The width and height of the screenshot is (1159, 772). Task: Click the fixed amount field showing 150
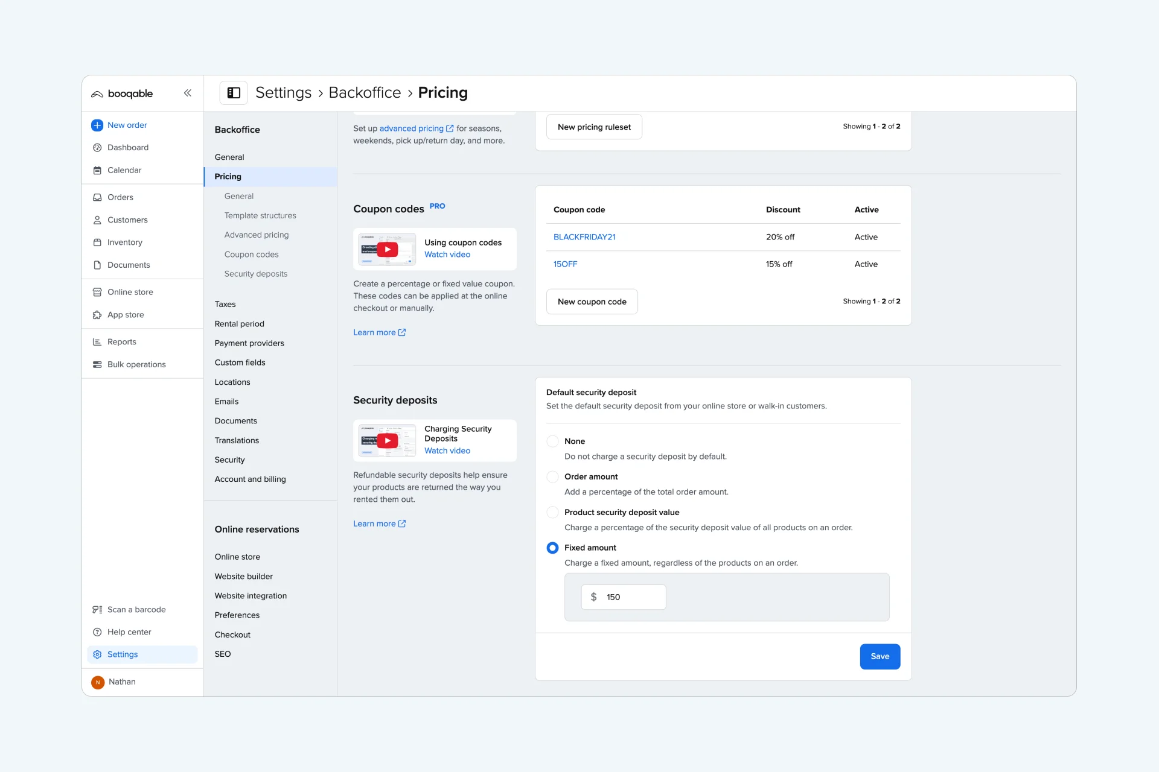point(624,597)
